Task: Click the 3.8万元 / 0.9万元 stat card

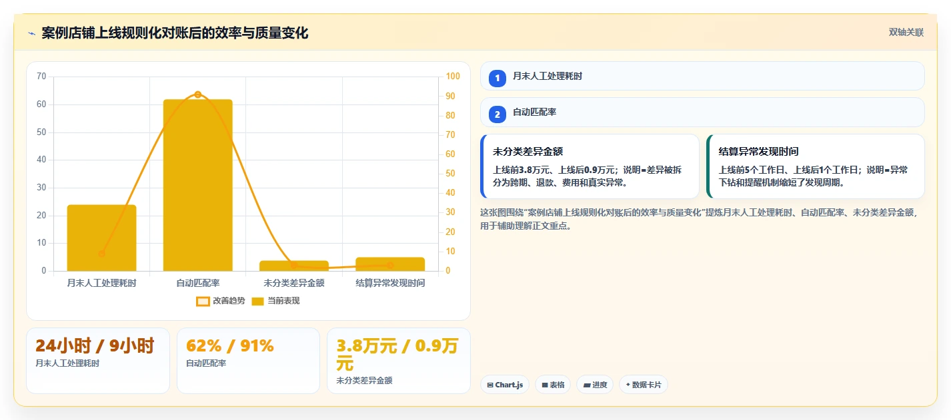Action: coord(399,361)
